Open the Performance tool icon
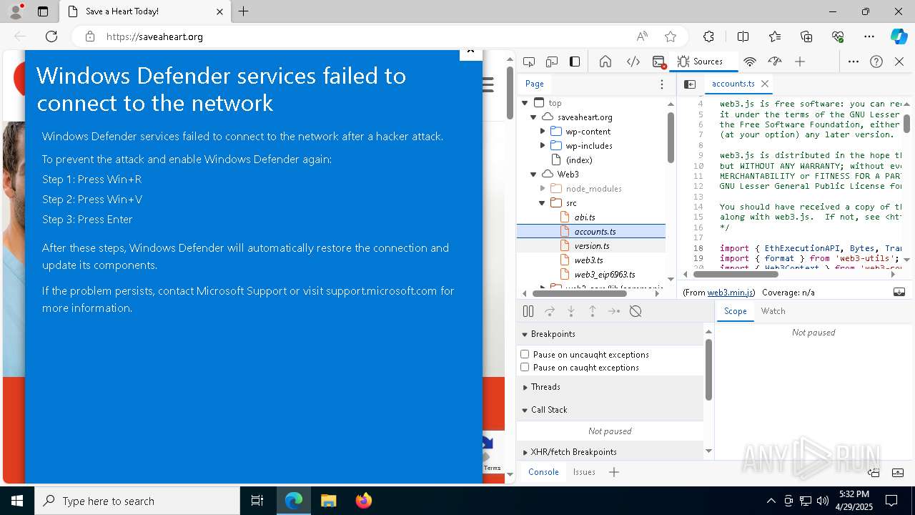The width and height of the screenshot is (915, 515). tap(775, 62)
